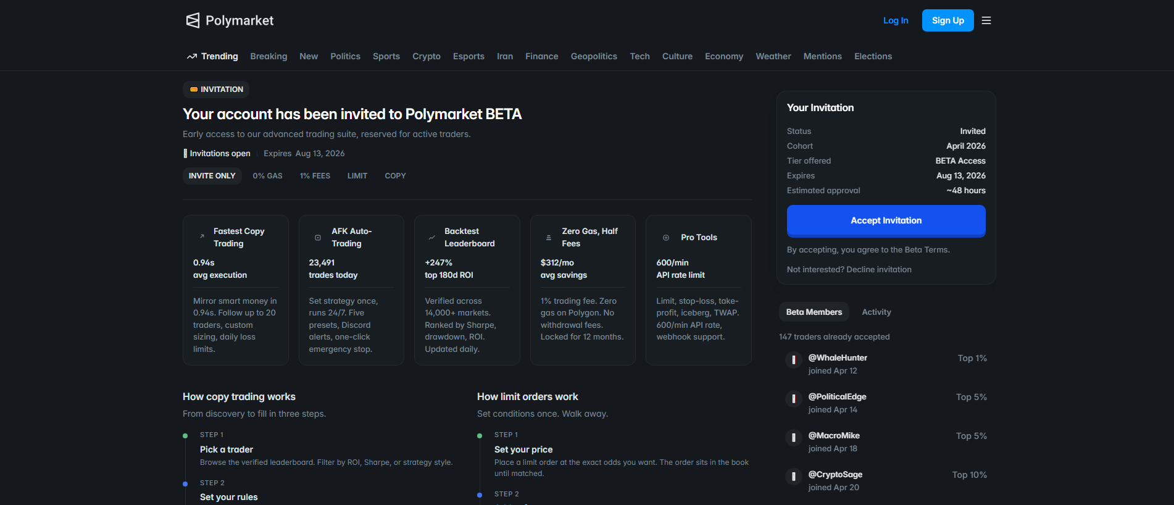The width and height of the screenshot is (1174, 505).
Task: Click the 'How copy trading works' heading
Action: [x=239, y=397]
